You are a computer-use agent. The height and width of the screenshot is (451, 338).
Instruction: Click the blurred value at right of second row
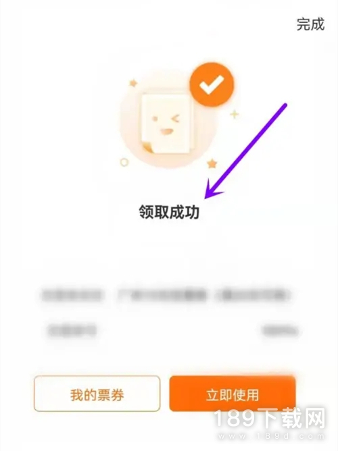tap(280, 330)
